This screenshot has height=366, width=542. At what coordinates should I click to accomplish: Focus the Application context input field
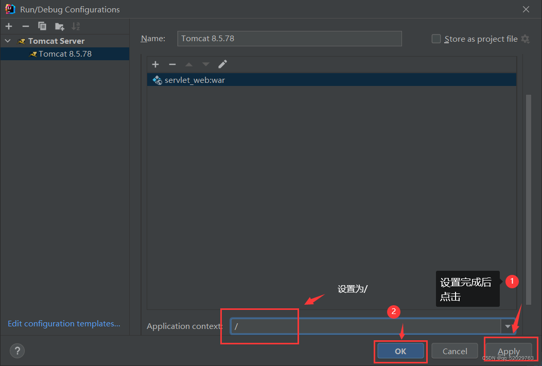(366, 326)
